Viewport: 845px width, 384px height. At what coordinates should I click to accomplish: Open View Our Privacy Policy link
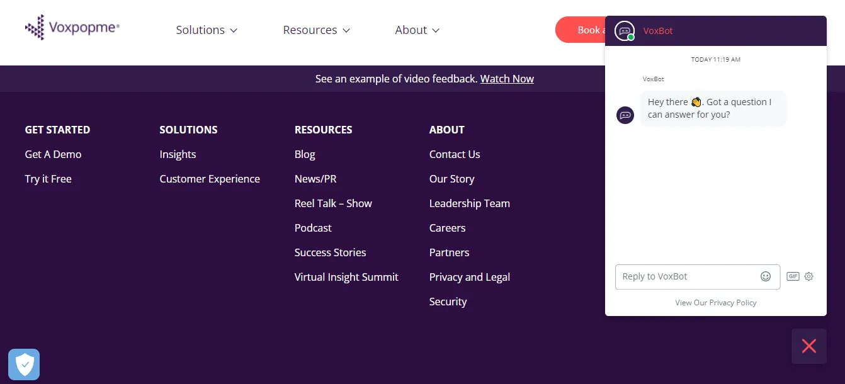tap(716, 303)
